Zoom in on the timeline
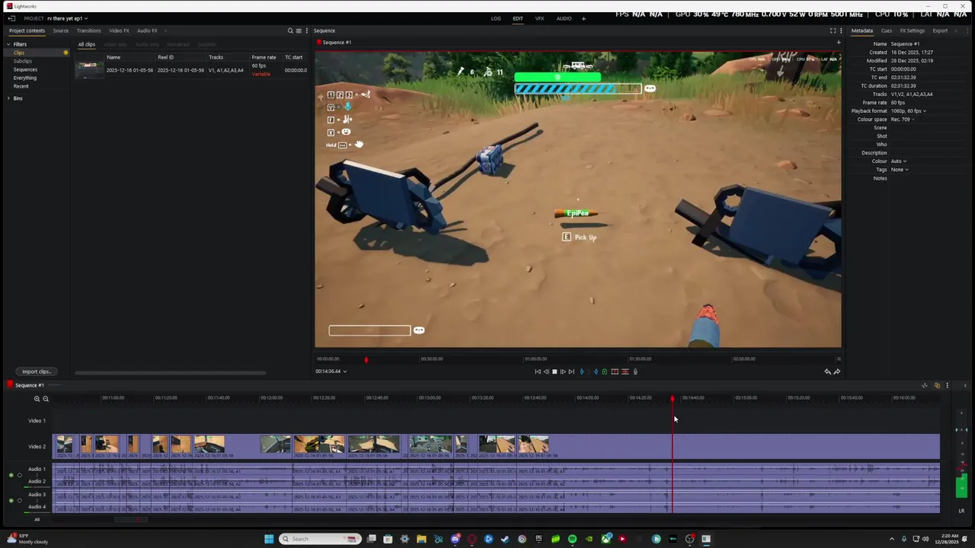 point(37,399)
